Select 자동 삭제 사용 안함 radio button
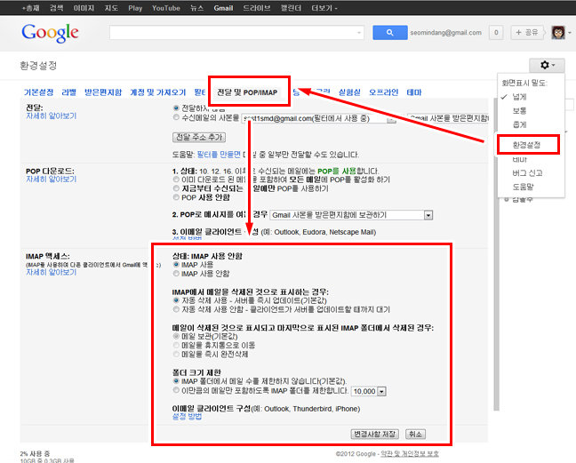Screen dimensions: 576x463 176,309
